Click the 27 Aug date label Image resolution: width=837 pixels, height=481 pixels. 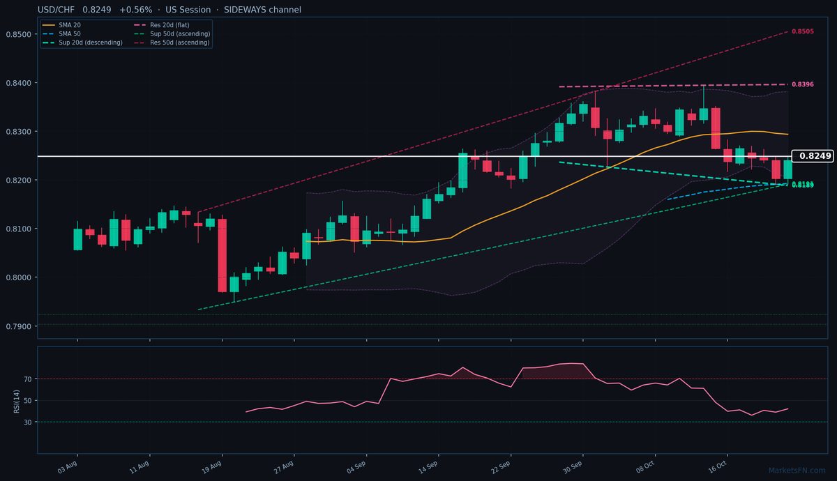click(x=284, y=466)
